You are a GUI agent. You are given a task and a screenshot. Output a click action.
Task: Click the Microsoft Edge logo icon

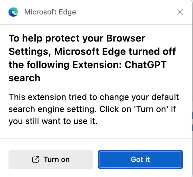click(x=13, y=12)
